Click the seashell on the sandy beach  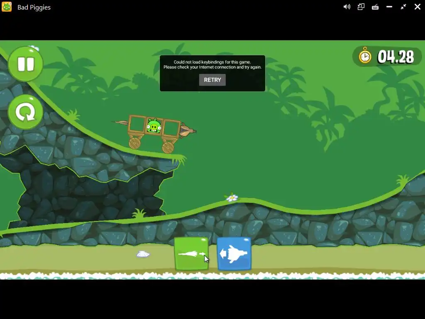[143, 254]
